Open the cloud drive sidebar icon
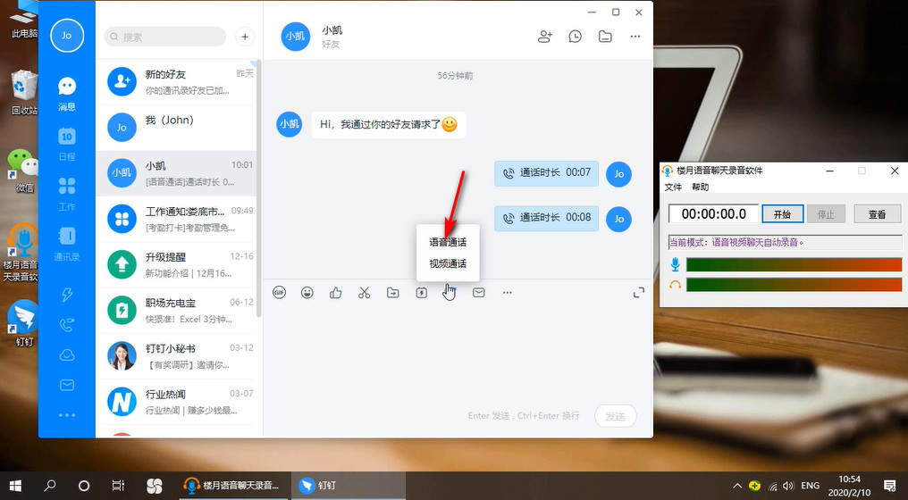908x500 pixels. click(x=67, y=354)
